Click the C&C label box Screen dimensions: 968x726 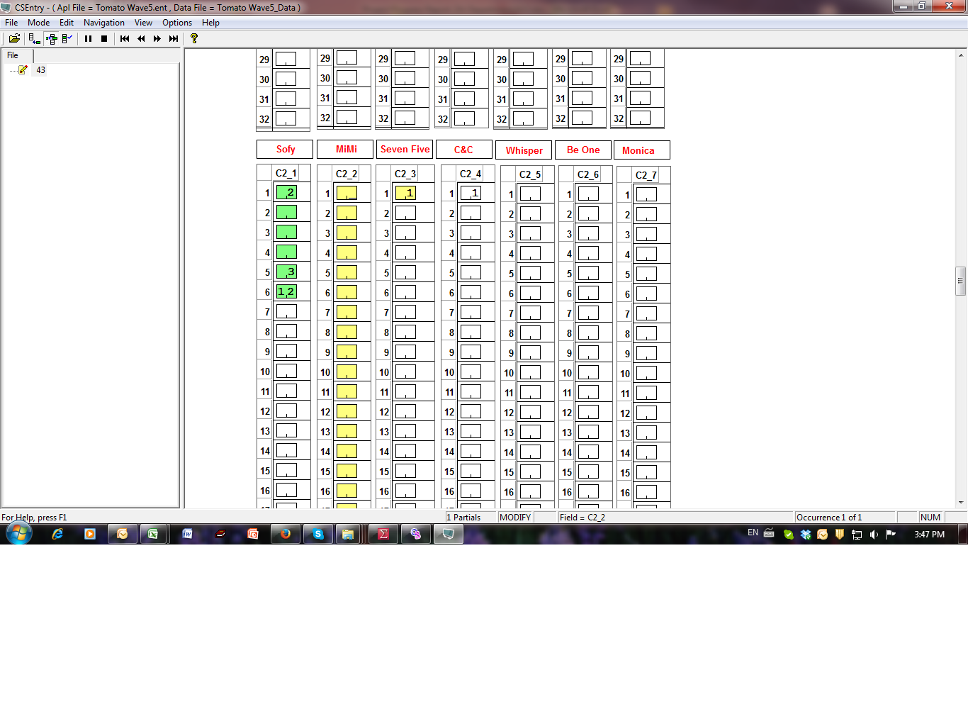(463, 150)
